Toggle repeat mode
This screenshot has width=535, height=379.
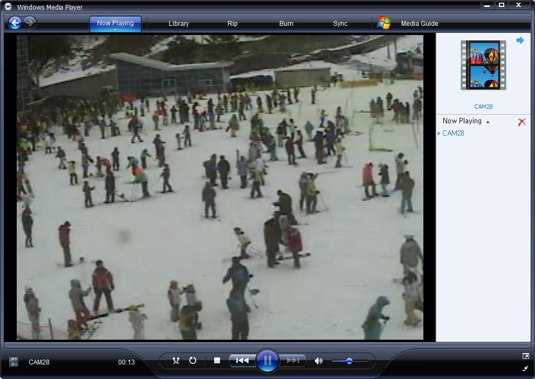click(x=193, y=361)
